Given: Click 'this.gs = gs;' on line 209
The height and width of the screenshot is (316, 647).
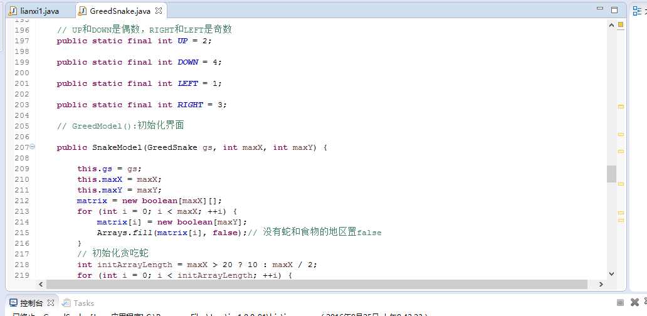Looking at the screenshot, I should click(x=109, y=169).
